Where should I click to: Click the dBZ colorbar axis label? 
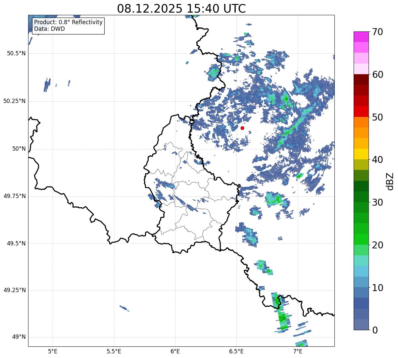(x=390, y=181)
